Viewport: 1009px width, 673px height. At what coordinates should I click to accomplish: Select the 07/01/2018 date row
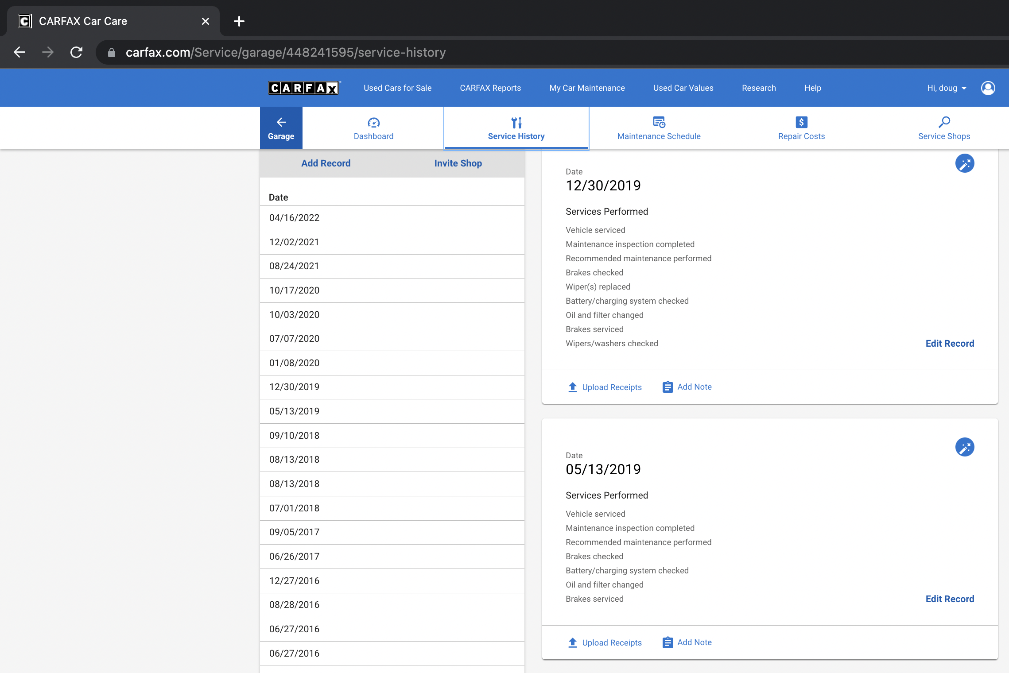(392, 508)
